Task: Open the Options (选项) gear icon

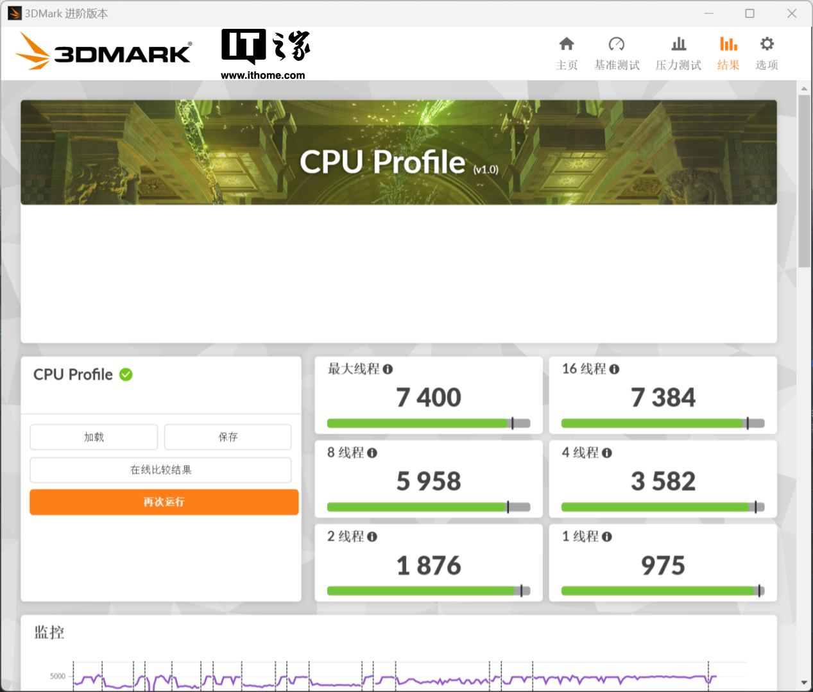Action: pos(766,44)
